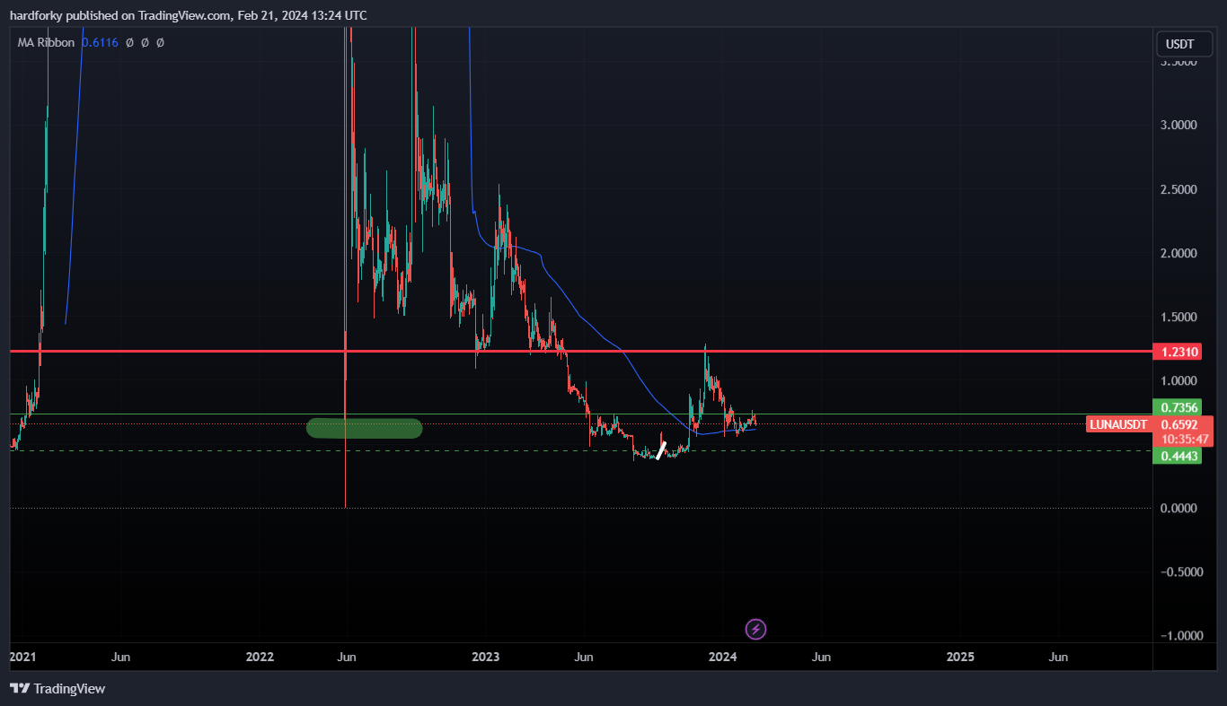Click the 3.0000 price axis tick
This screenshot has width=1227, height=706.
1178,125
